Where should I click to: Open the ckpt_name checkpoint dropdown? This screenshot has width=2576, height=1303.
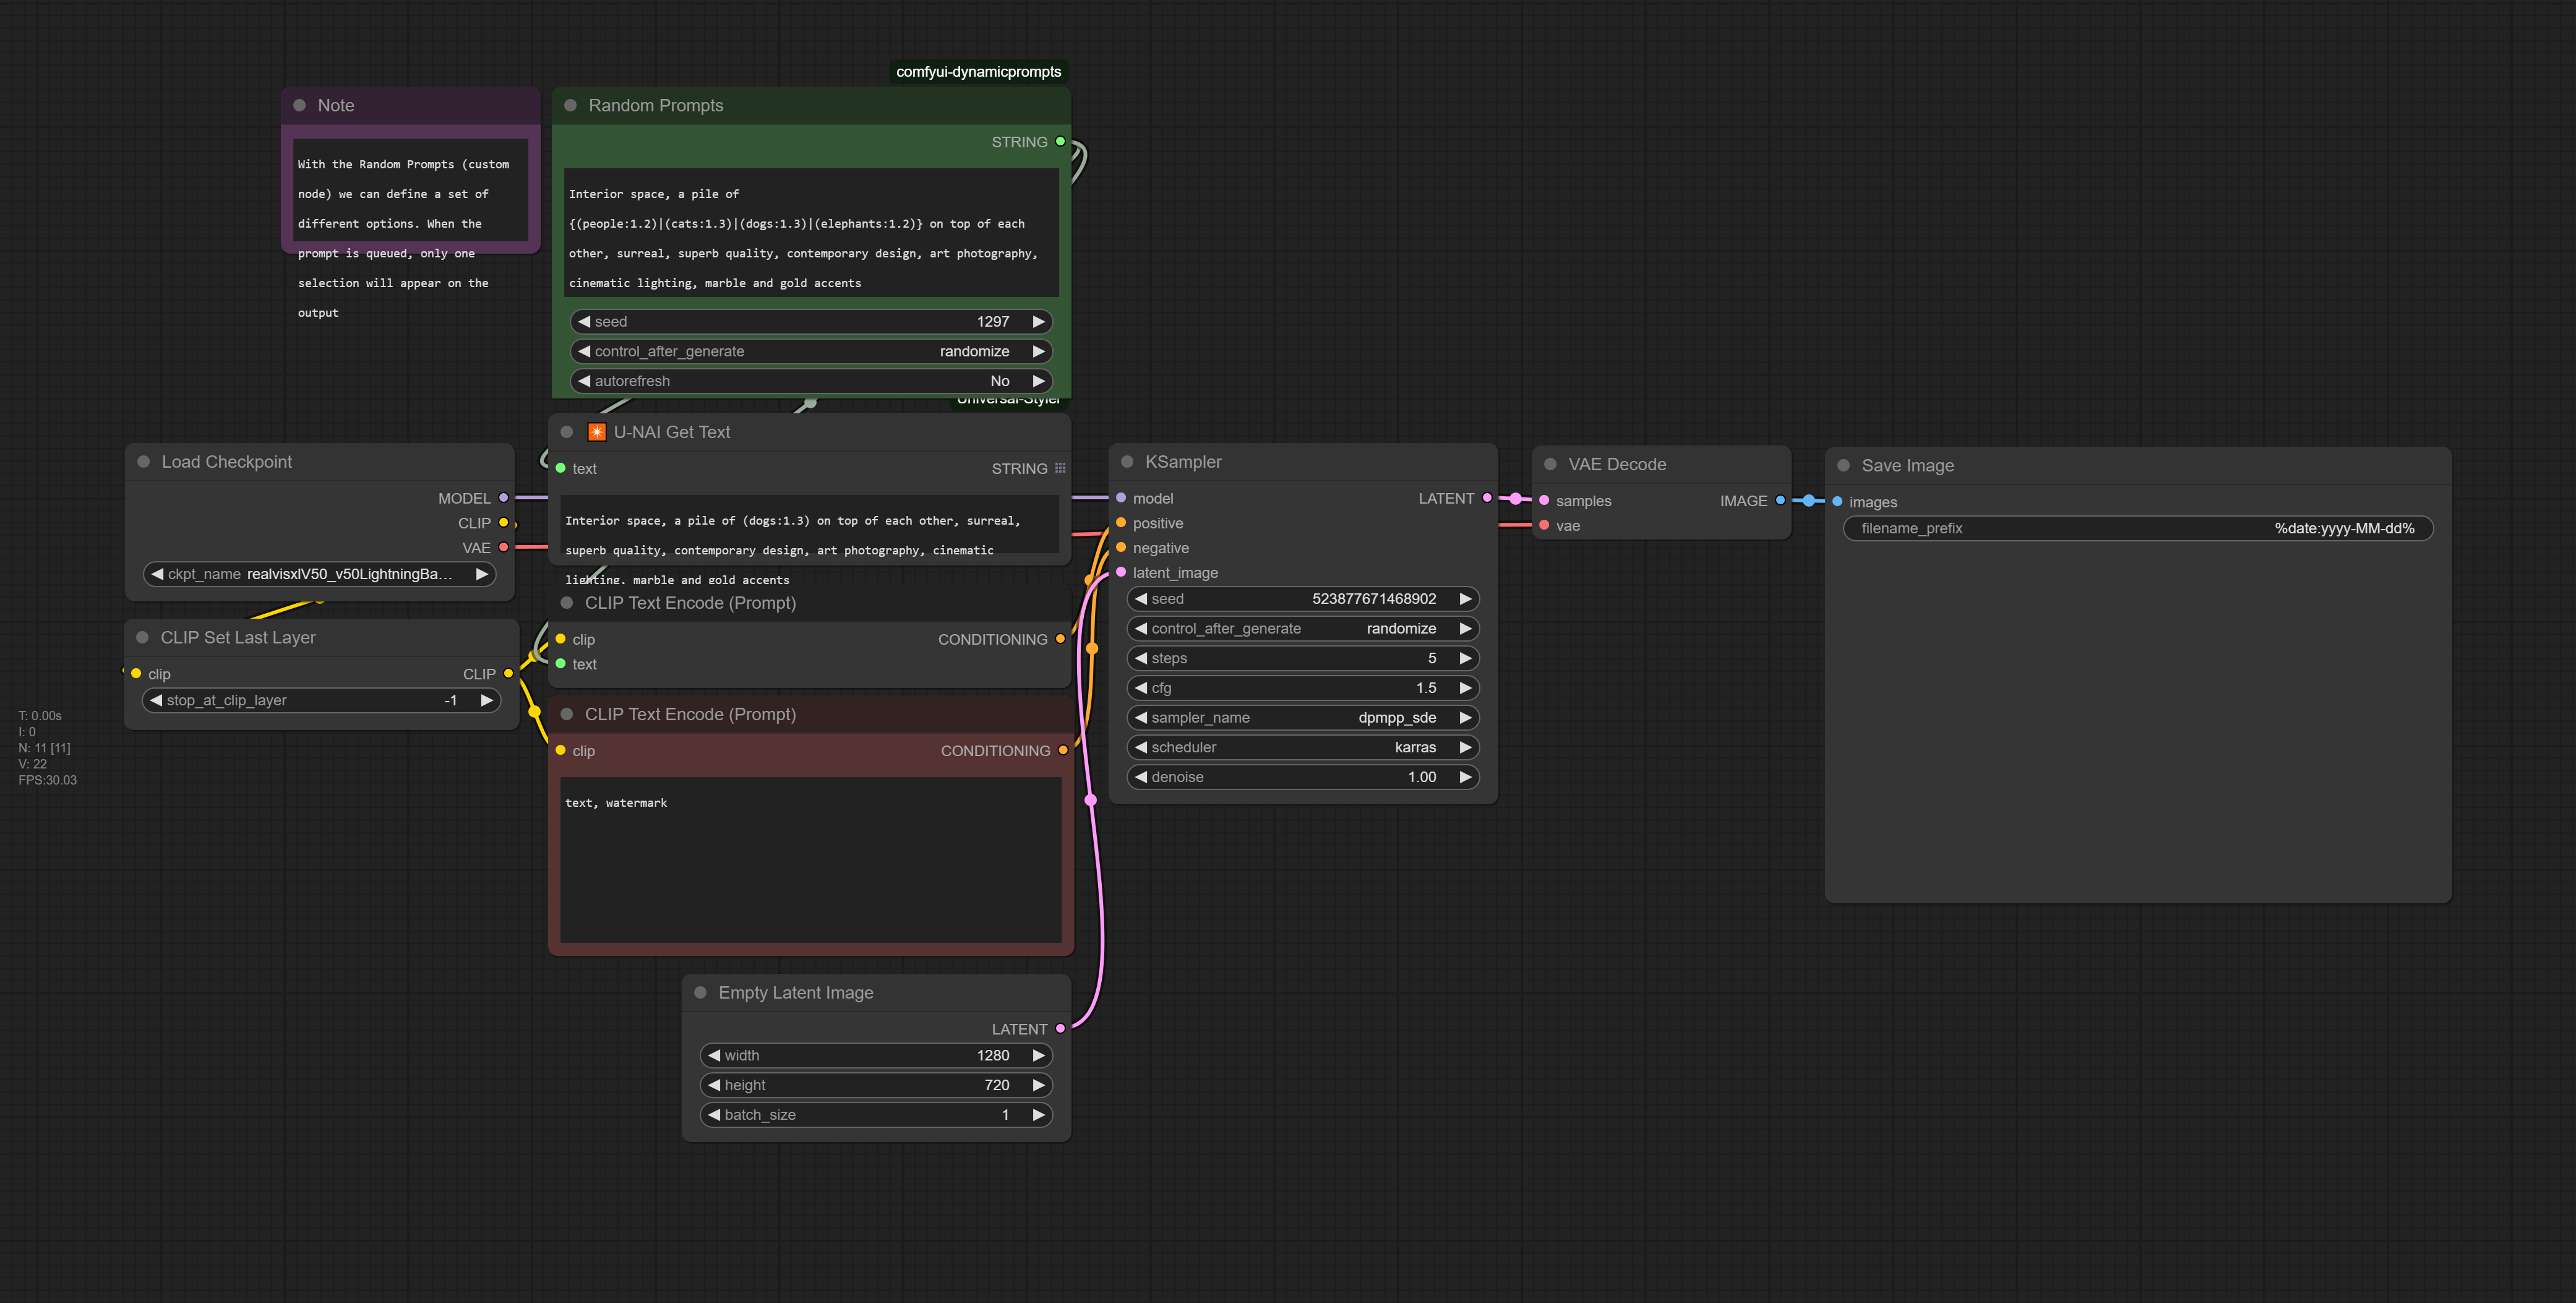(x=319, y=574)
